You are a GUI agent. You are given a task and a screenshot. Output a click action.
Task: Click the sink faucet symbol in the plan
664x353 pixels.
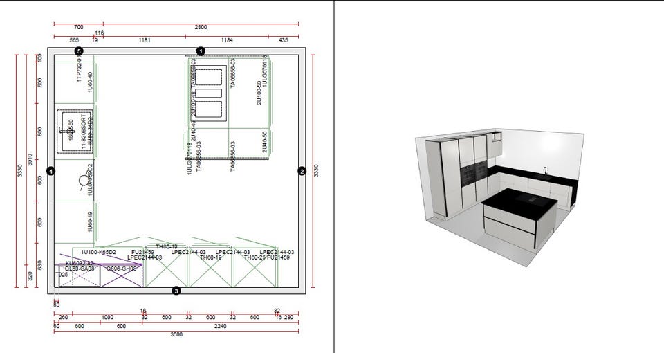click(x=68, y=131)
